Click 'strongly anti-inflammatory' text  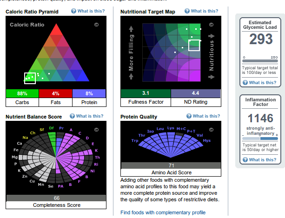(261, 131)
